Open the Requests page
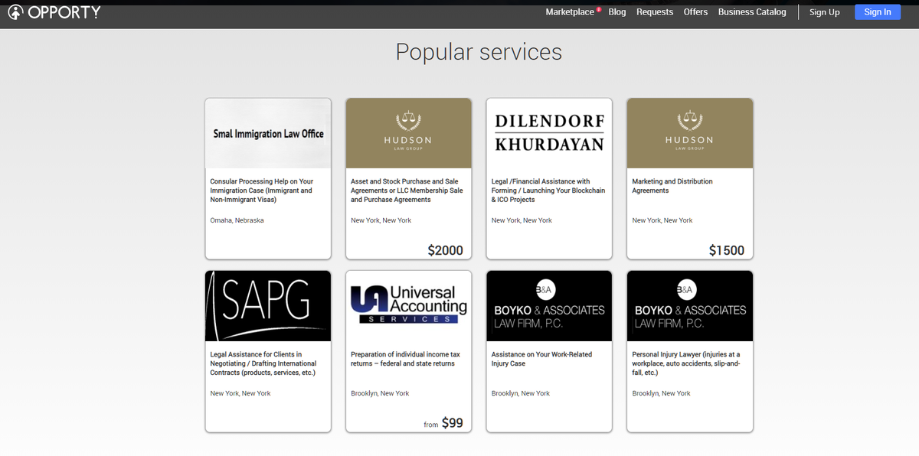This screenshot has height=456, width=919. pyautogui.click(x=655, y=12)
